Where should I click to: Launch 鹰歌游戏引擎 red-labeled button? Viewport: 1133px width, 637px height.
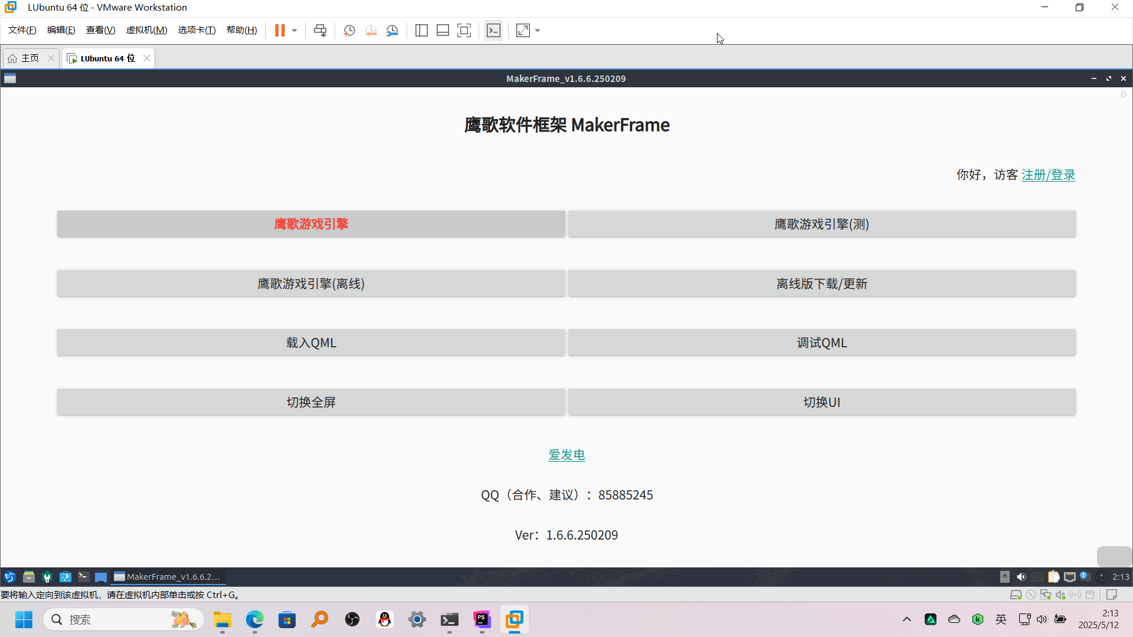(311, 224)
